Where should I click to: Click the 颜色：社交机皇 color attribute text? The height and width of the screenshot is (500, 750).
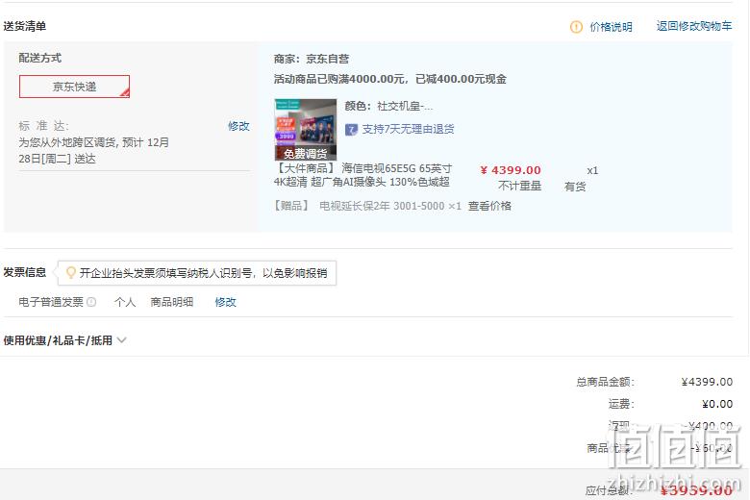click(388, 106)
